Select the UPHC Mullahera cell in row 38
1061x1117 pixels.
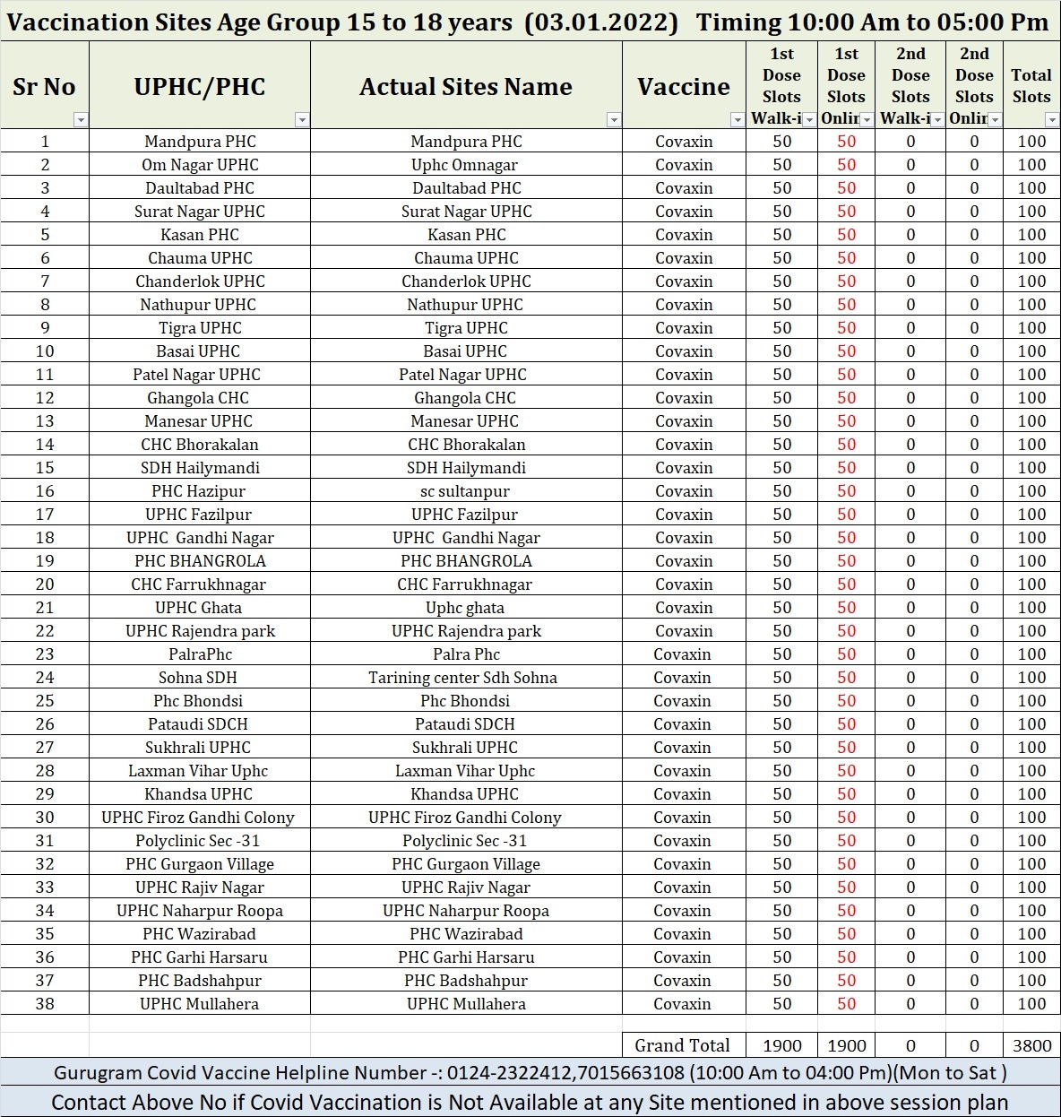click(200, 1003)
